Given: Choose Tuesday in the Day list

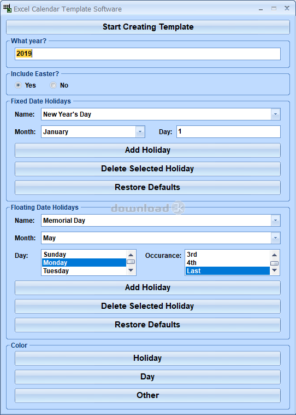Looking at the screenshot, I should pyautogui.click(x=84, y=271).
